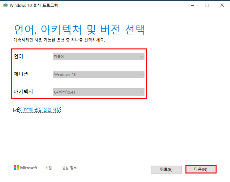Open the 지원 link

click(x=48, y=168)
